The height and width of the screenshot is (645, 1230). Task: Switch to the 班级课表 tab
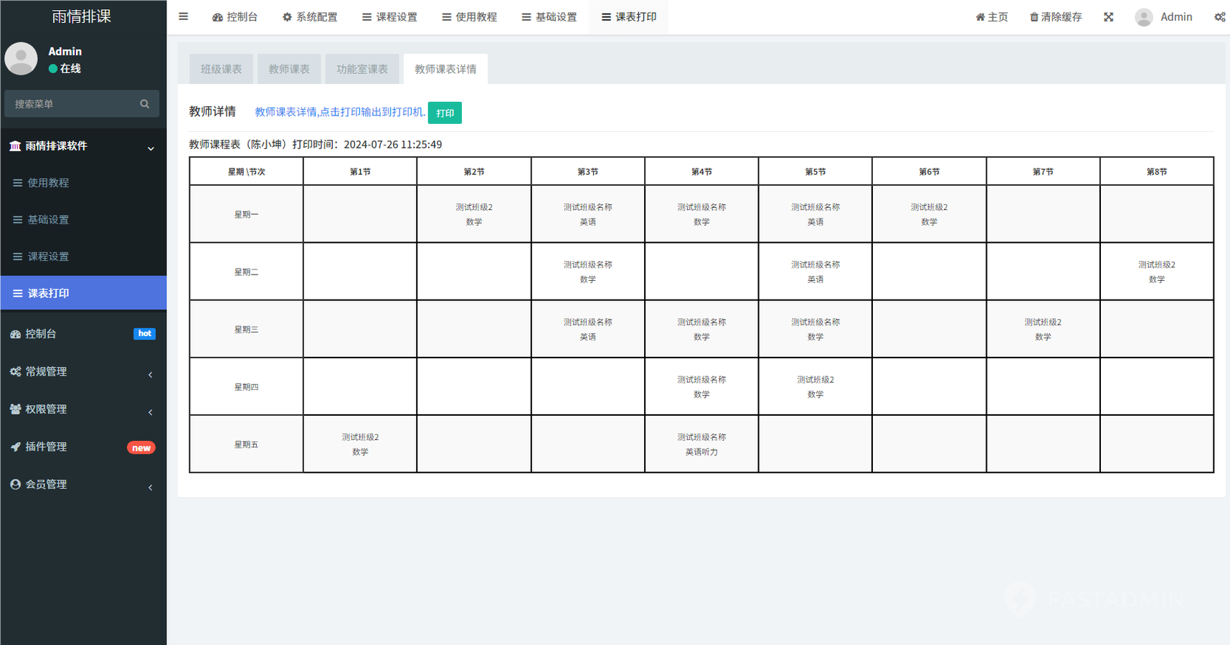coord(221,70)
